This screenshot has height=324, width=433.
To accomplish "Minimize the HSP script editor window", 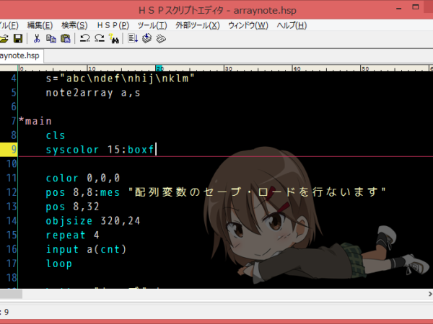I will click(398, 8).
